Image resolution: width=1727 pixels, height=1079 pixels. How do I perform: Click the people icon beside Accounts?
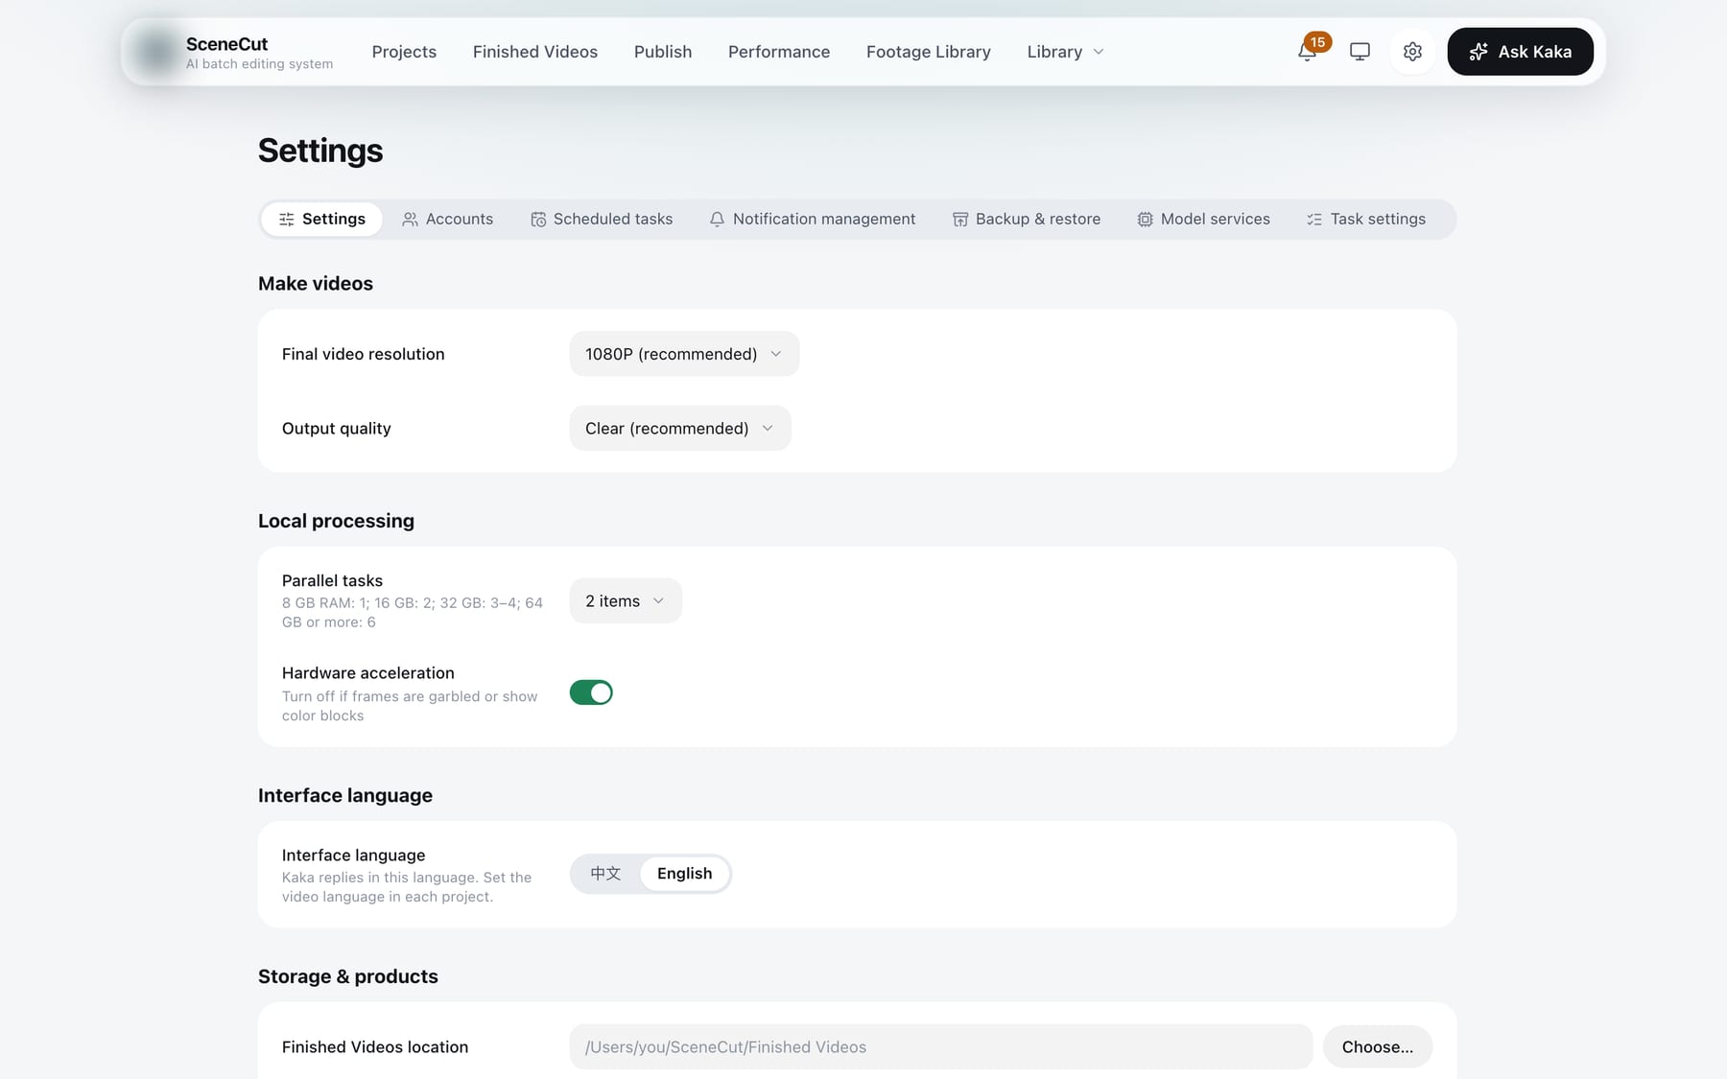tap(410, 220)
